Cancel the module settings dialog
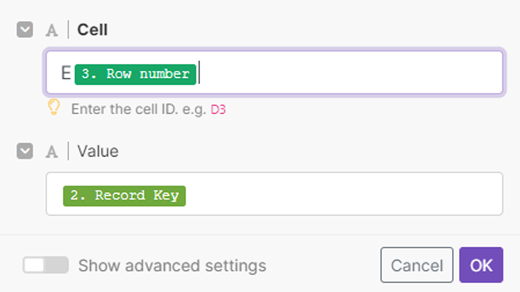Screen dimensions: 520x292 click(417, 265)
